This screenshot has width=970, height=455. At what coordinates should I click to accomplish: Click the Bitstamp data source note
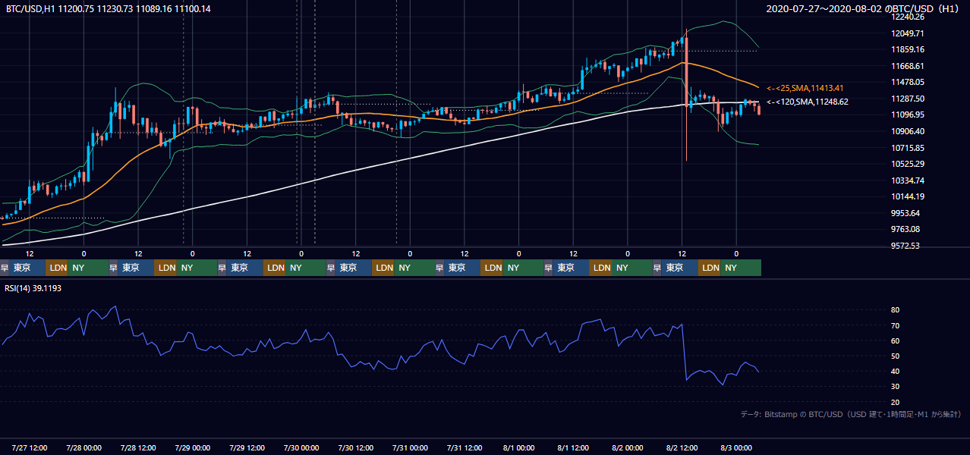(851, 415)
